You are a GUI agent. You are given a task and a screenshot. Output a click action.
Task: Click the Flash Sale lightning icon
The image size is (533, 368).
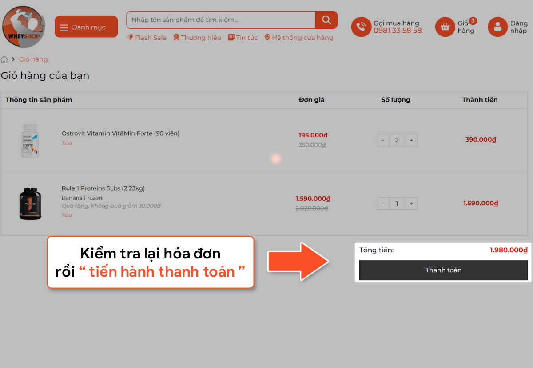coord(130,38)
